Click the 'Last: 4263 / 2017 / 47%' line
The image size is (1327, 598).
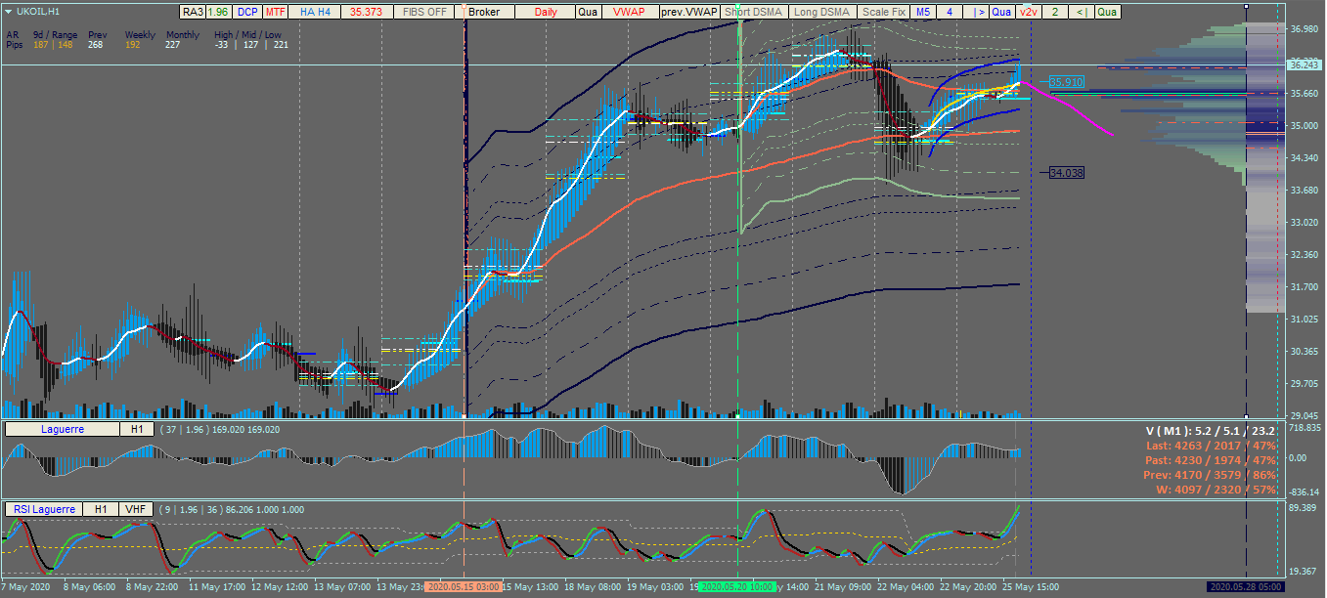[x=1212, y=446]
